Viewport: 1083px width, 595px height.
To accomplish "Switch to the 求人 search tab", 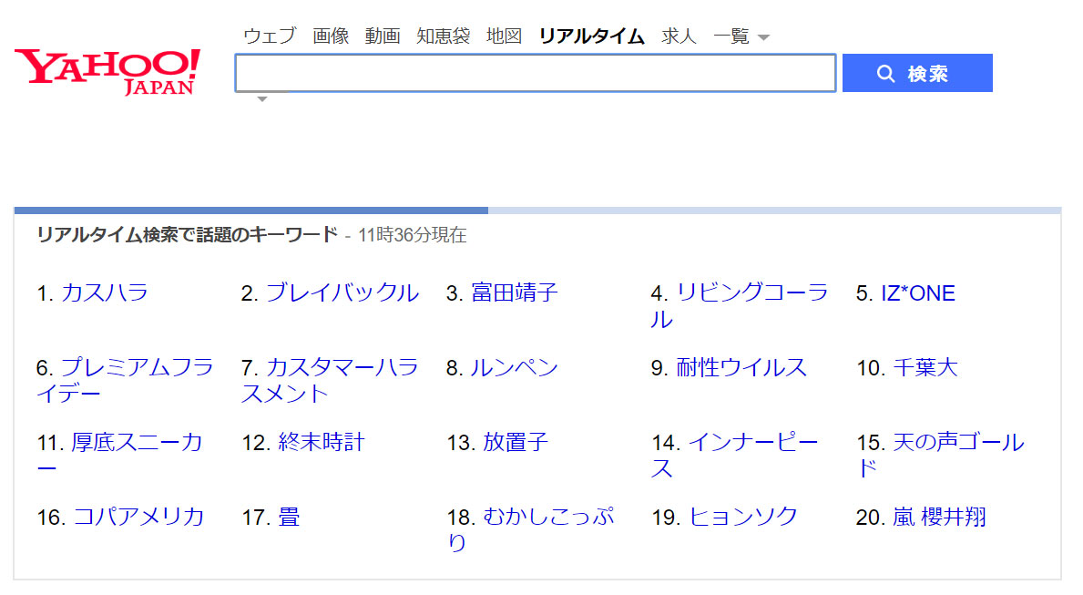I will [x=679, y=36].
